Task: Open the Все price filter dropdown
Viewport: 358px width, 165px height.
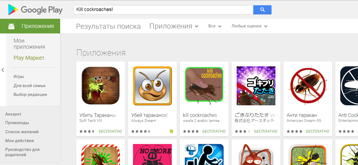Action: pyautogui.click(x=215, y=26)
